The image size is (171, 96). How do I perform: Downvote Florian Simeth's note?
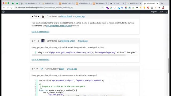(x=38, y=17)
